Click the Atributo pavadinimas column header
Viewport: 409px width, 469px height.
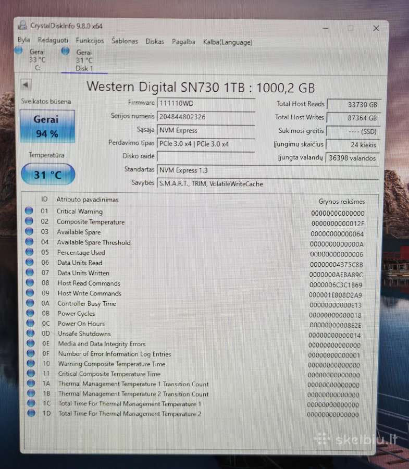[x=88, y=200]
